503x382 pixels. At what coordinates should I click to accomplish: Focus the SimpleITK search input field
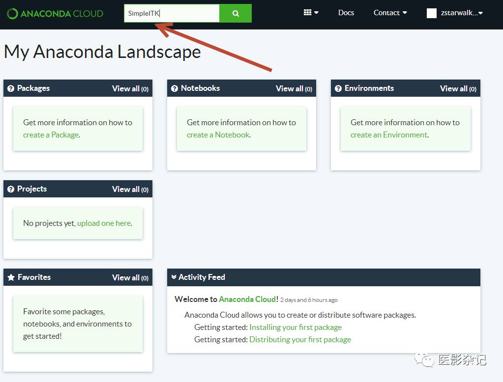click(x=171, y=13)
